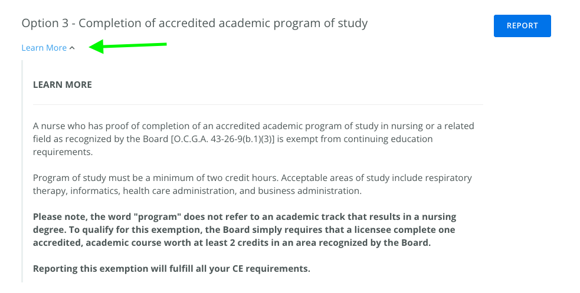
Task: Click the bold "Please note" paragraph
Action: point(244,230)
